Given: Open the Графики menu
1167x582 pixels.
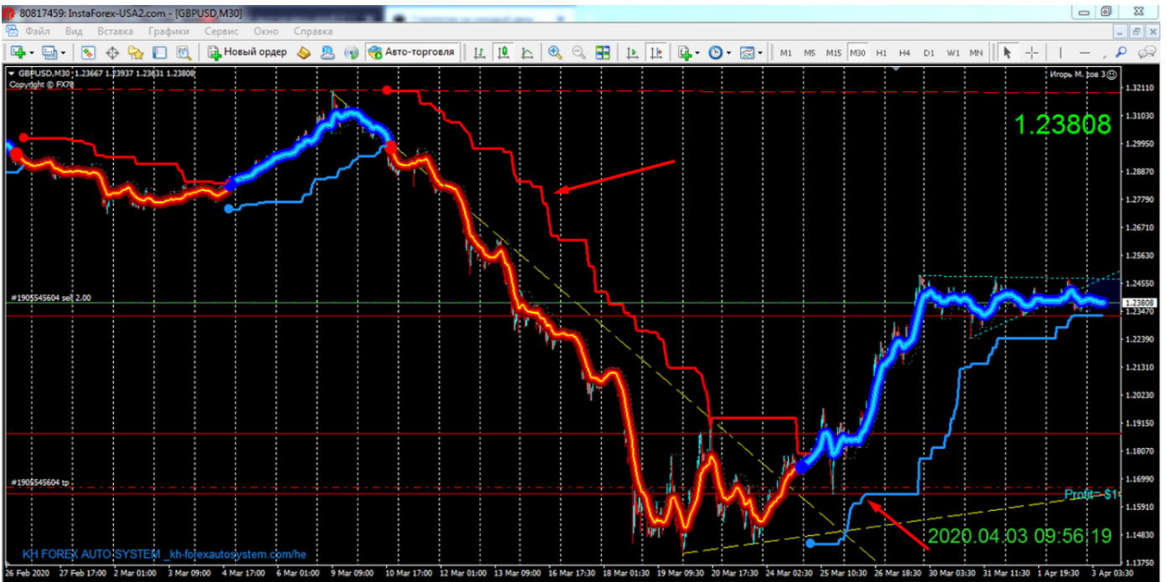Looking at the screenshot, I should point(170,30).
